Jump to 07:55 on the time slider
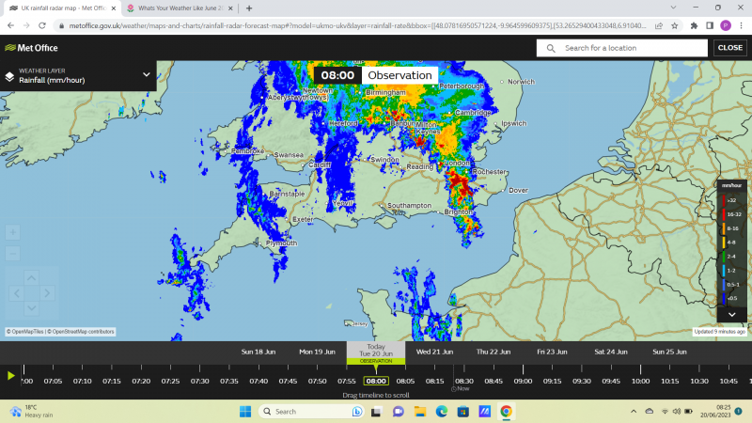752x423 pixels. pyautogui.click(x=346, y=381)
